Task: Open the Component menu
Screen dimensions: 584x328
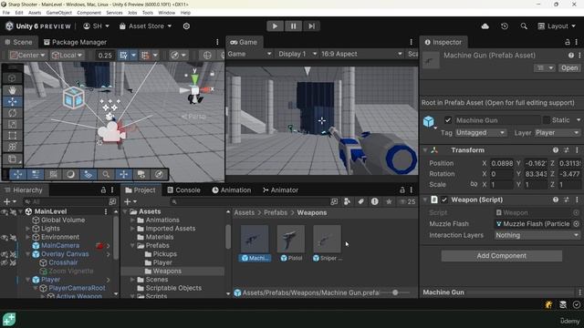Action: pos(89,13)
